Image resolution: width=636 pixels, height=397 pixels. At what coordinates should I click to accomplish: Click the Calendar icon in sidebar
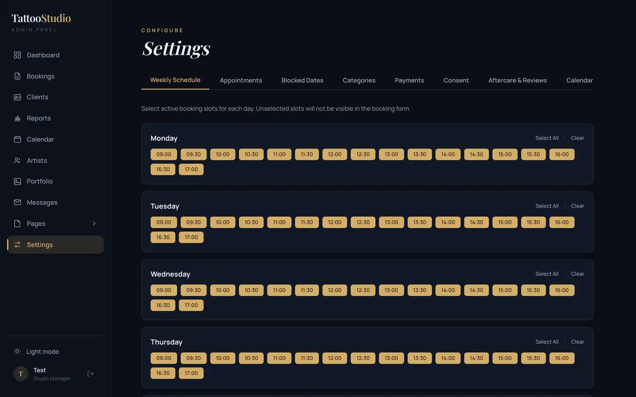[17, 139]
